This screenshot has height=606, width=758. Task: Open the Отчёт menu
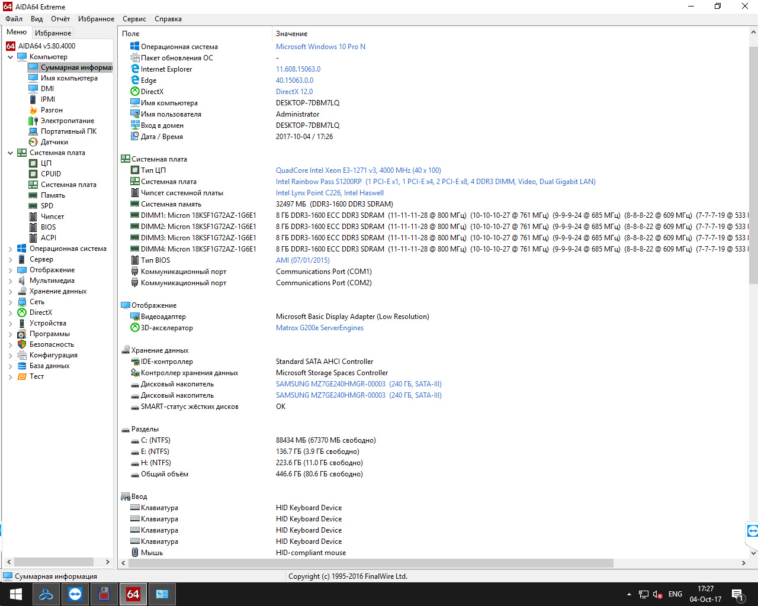(x=60, y=19)
